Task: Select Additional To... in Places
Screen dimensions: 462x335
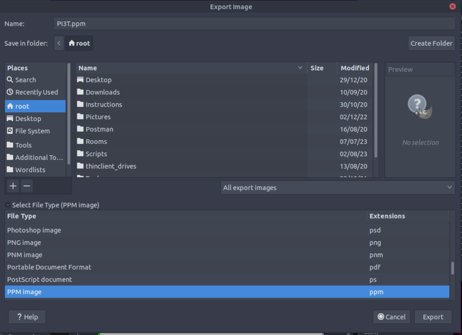Action: point(35,157)
